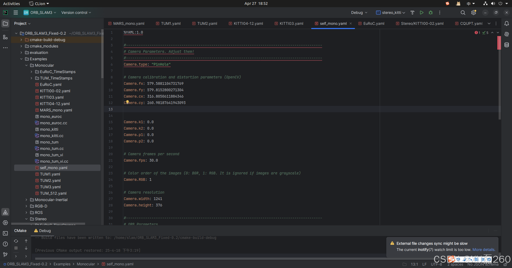
Task: Show more tool windows ellipsis
Action: coord(5,48)
